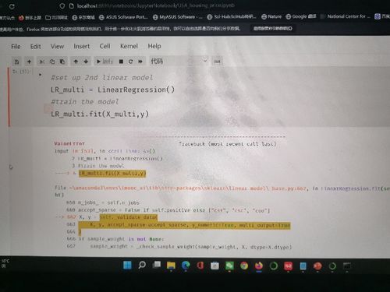The image size is (390, 292).
Task: Restart the kernel icon
Action: [x=130, y=62]
